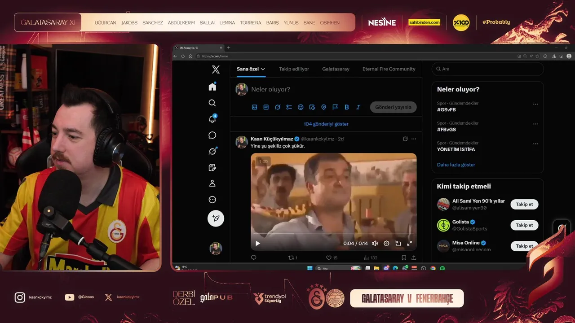Reload page with browser refresh icon
The height and width of the screenshot is (323, 575).
183,56
